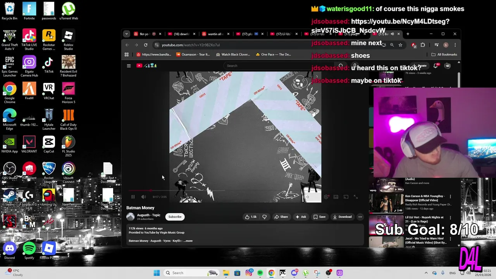Subscribe to Augusth - Topic
Screen dimensions: 496x279
coord(175,217)
